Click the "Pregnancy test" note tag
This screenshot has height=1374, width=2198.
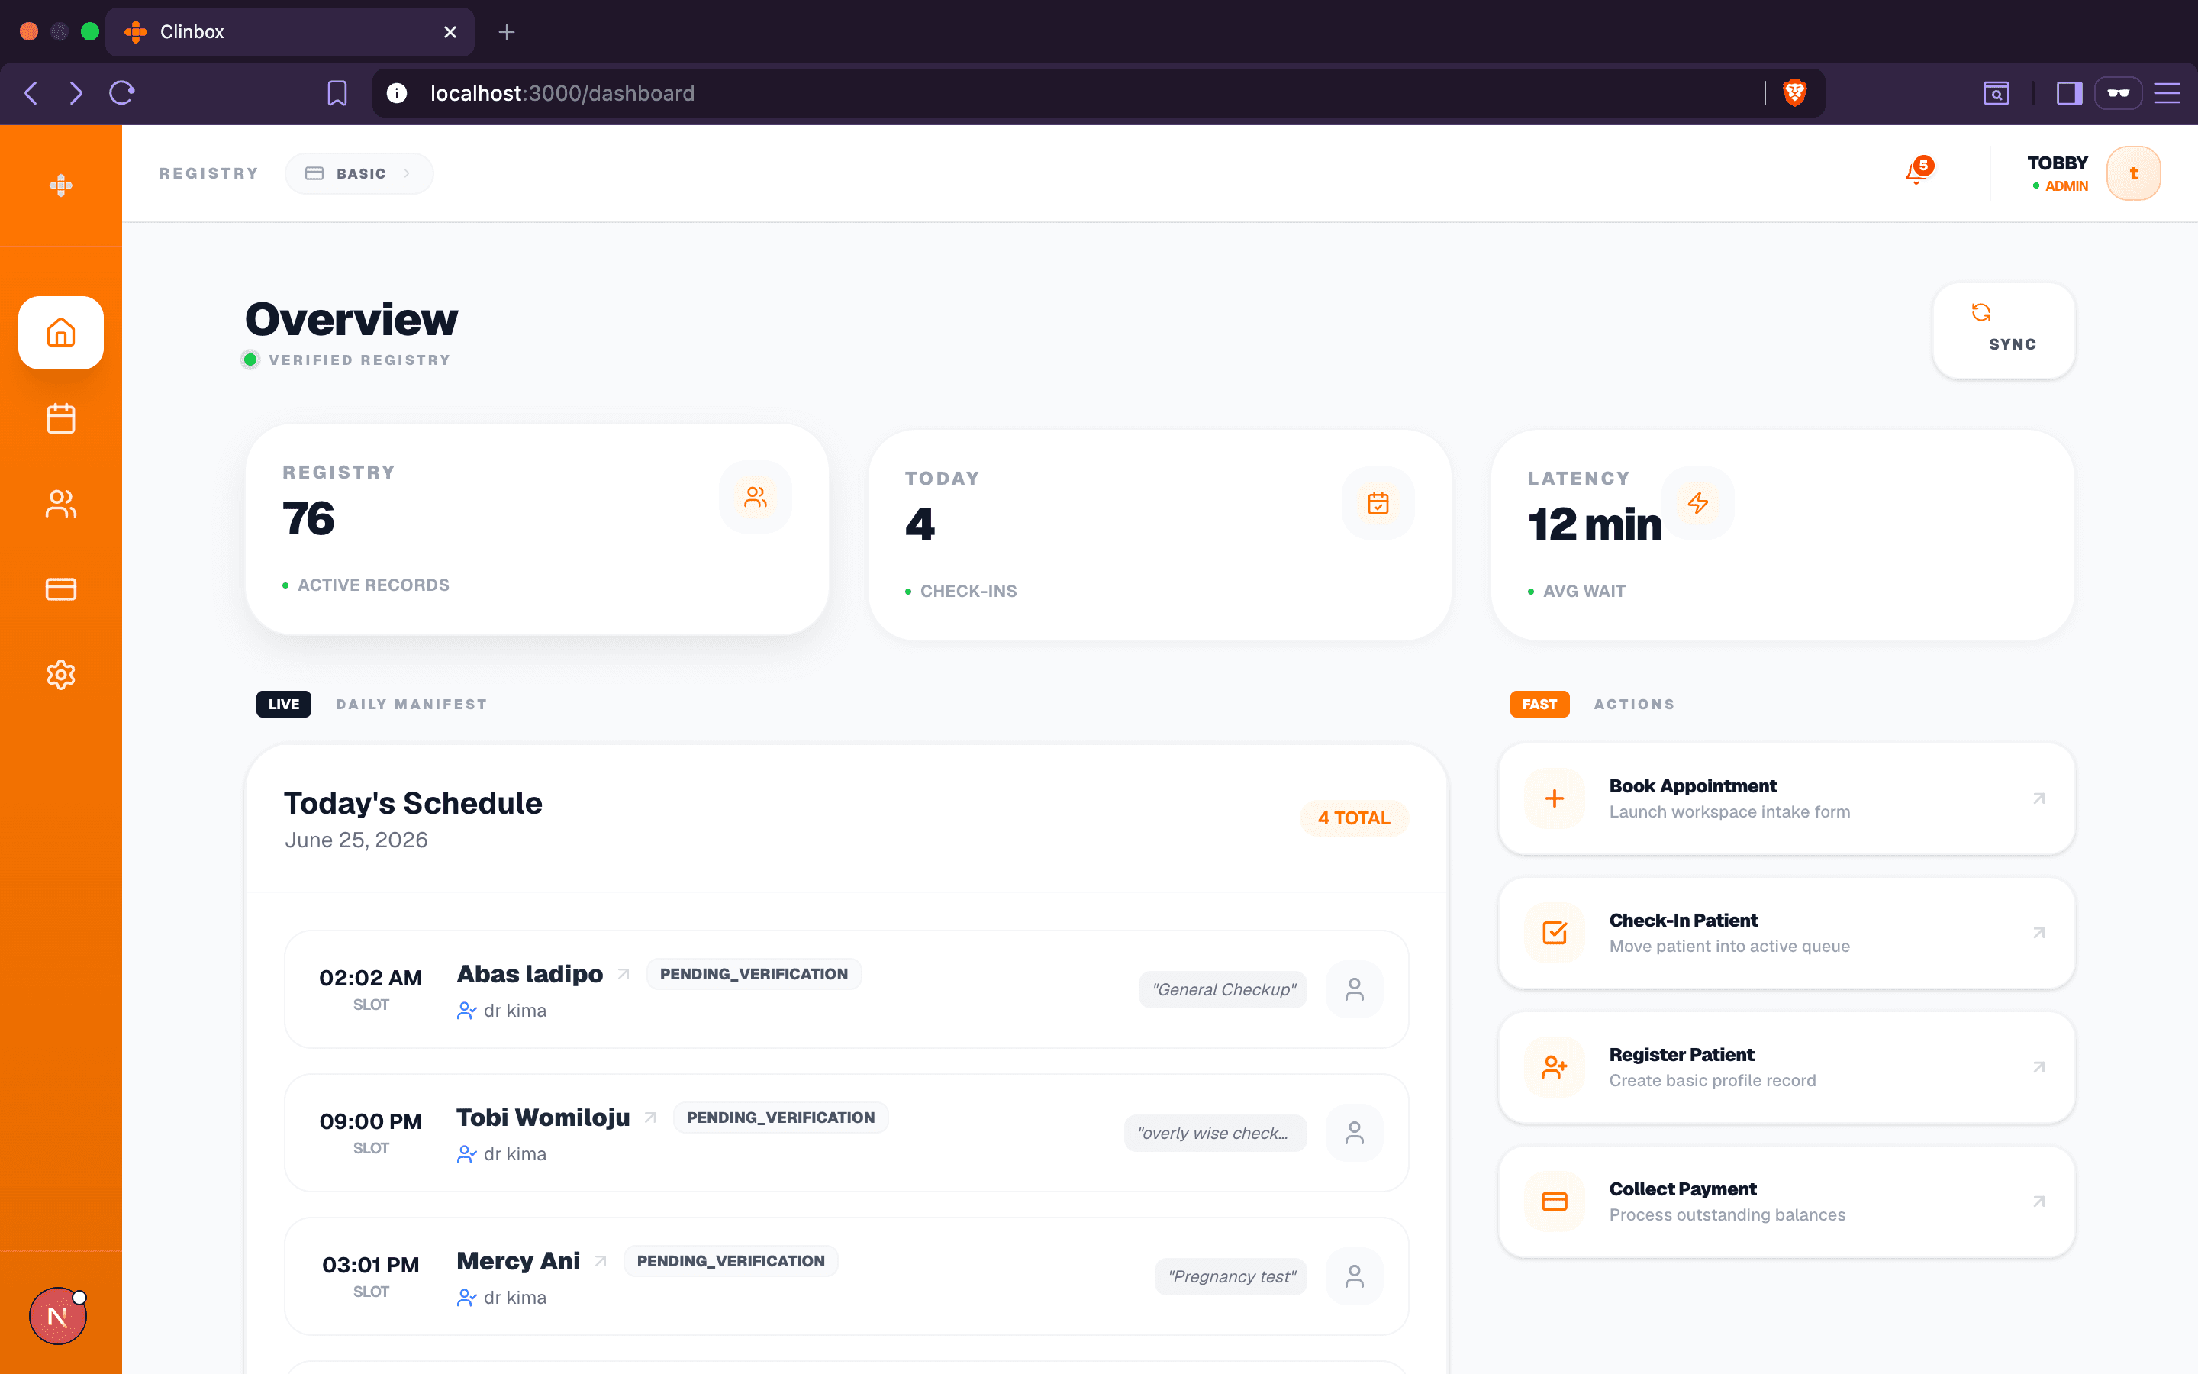click(1232, 1277)
